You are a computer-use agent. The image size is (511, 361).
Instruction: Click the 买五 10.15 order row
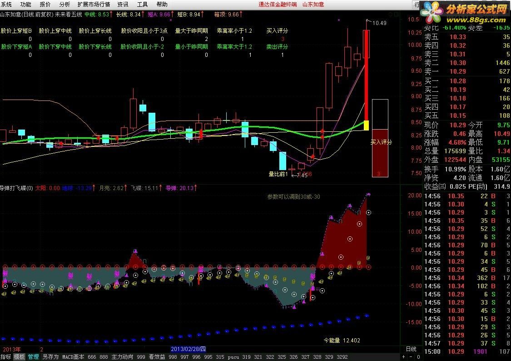pos(467,115)
